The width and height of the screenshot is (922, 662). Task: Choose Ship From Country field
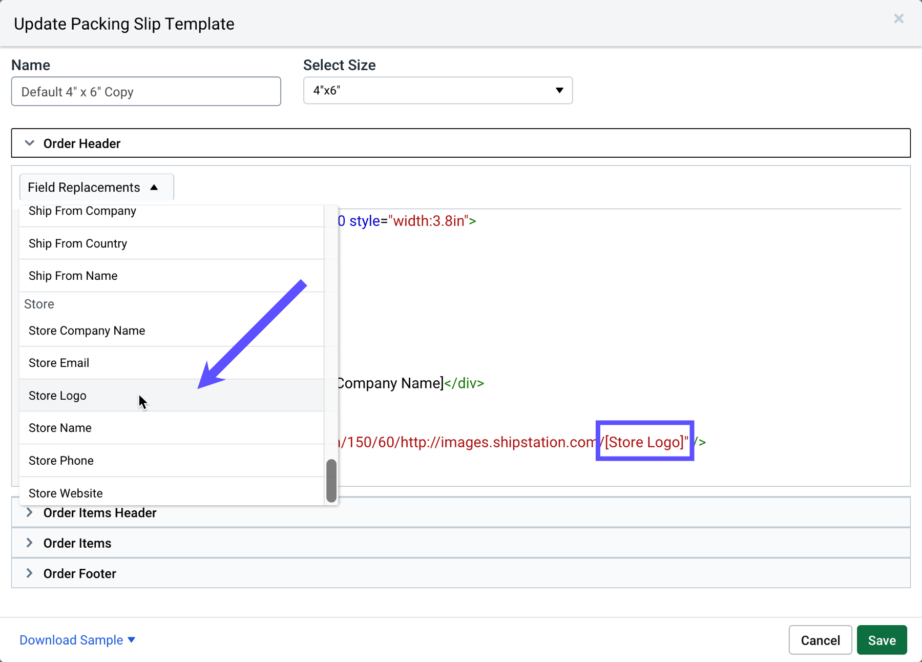coord(172,243)
